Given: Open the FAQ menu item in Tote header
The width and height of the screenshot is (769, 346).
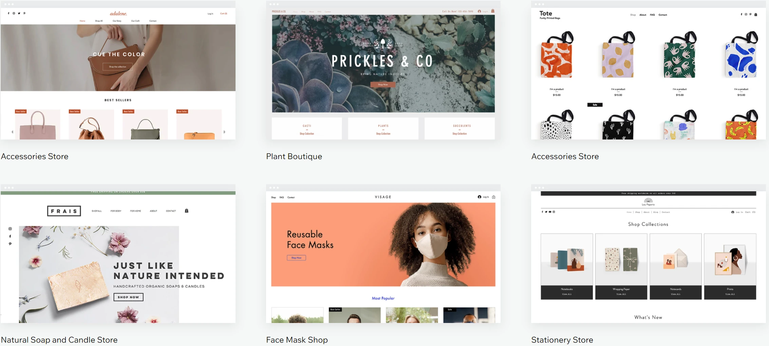Looking at the screenshot, I should [x=652, y=15].
